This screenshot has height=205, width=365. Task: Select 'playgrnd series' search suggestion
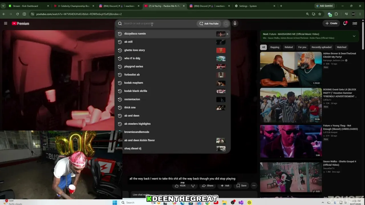click(x=173, y=67)
